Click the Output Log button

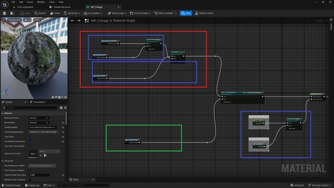pos(34,185)
